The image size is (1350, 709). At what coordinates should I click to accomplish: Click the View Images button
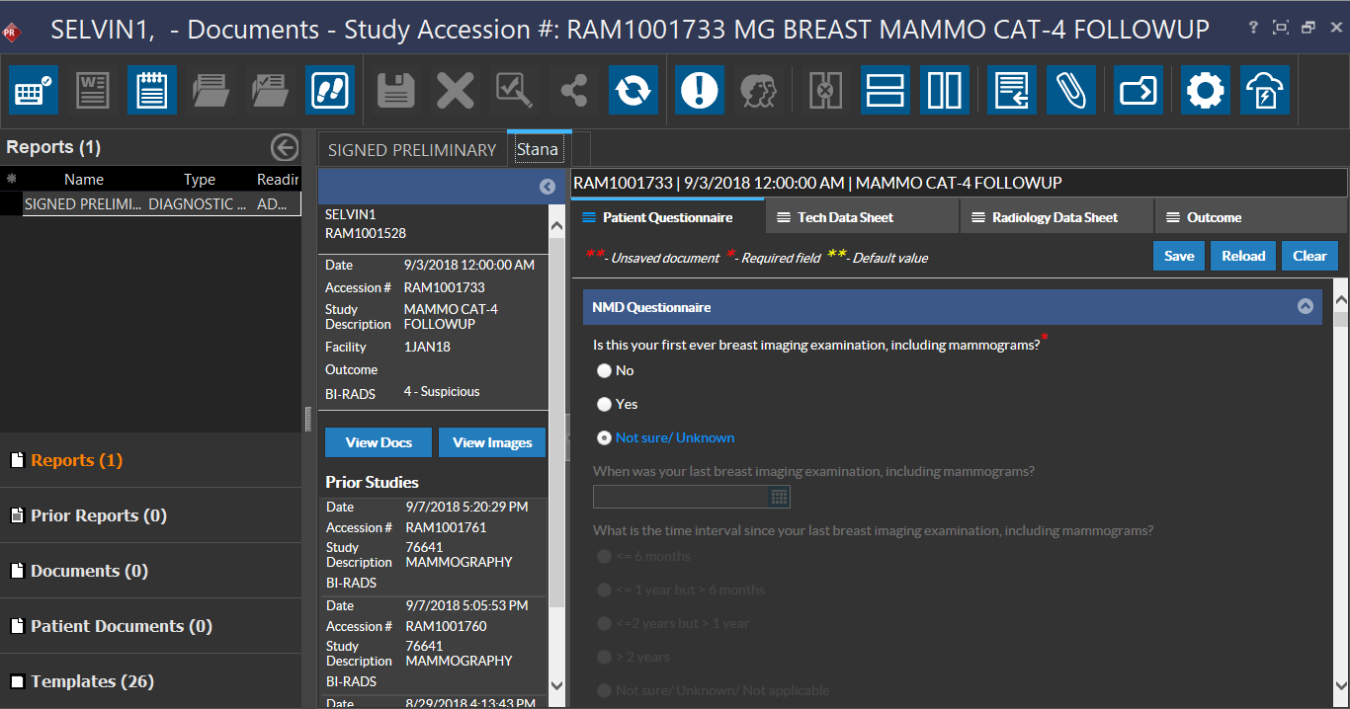click(491, 442)
